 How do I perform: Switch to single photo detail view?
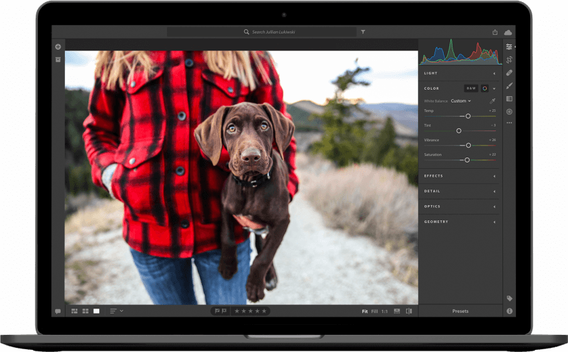pyautogui.click(x=96, y=311)
